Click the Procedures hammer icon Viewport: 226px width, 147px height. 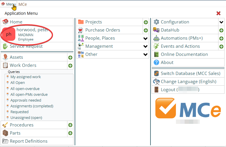[x=5, y=125]
